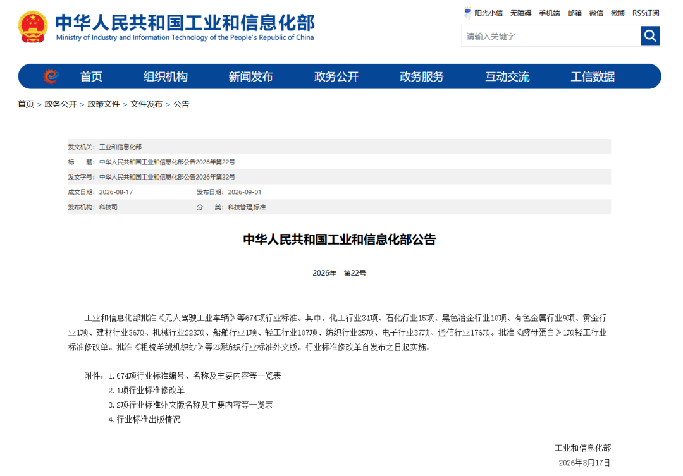This screenshot has height=476, width=683.
Task: Click the site title 中华人民共和国工业和信息化部
Action: point(185,22)
